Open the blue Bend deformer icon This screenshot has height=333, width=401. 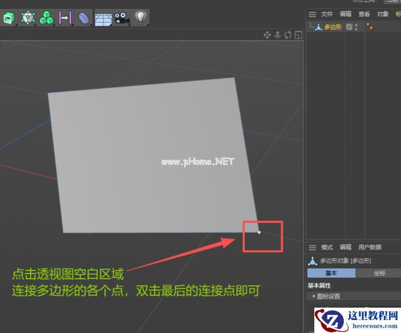[83, 18]
